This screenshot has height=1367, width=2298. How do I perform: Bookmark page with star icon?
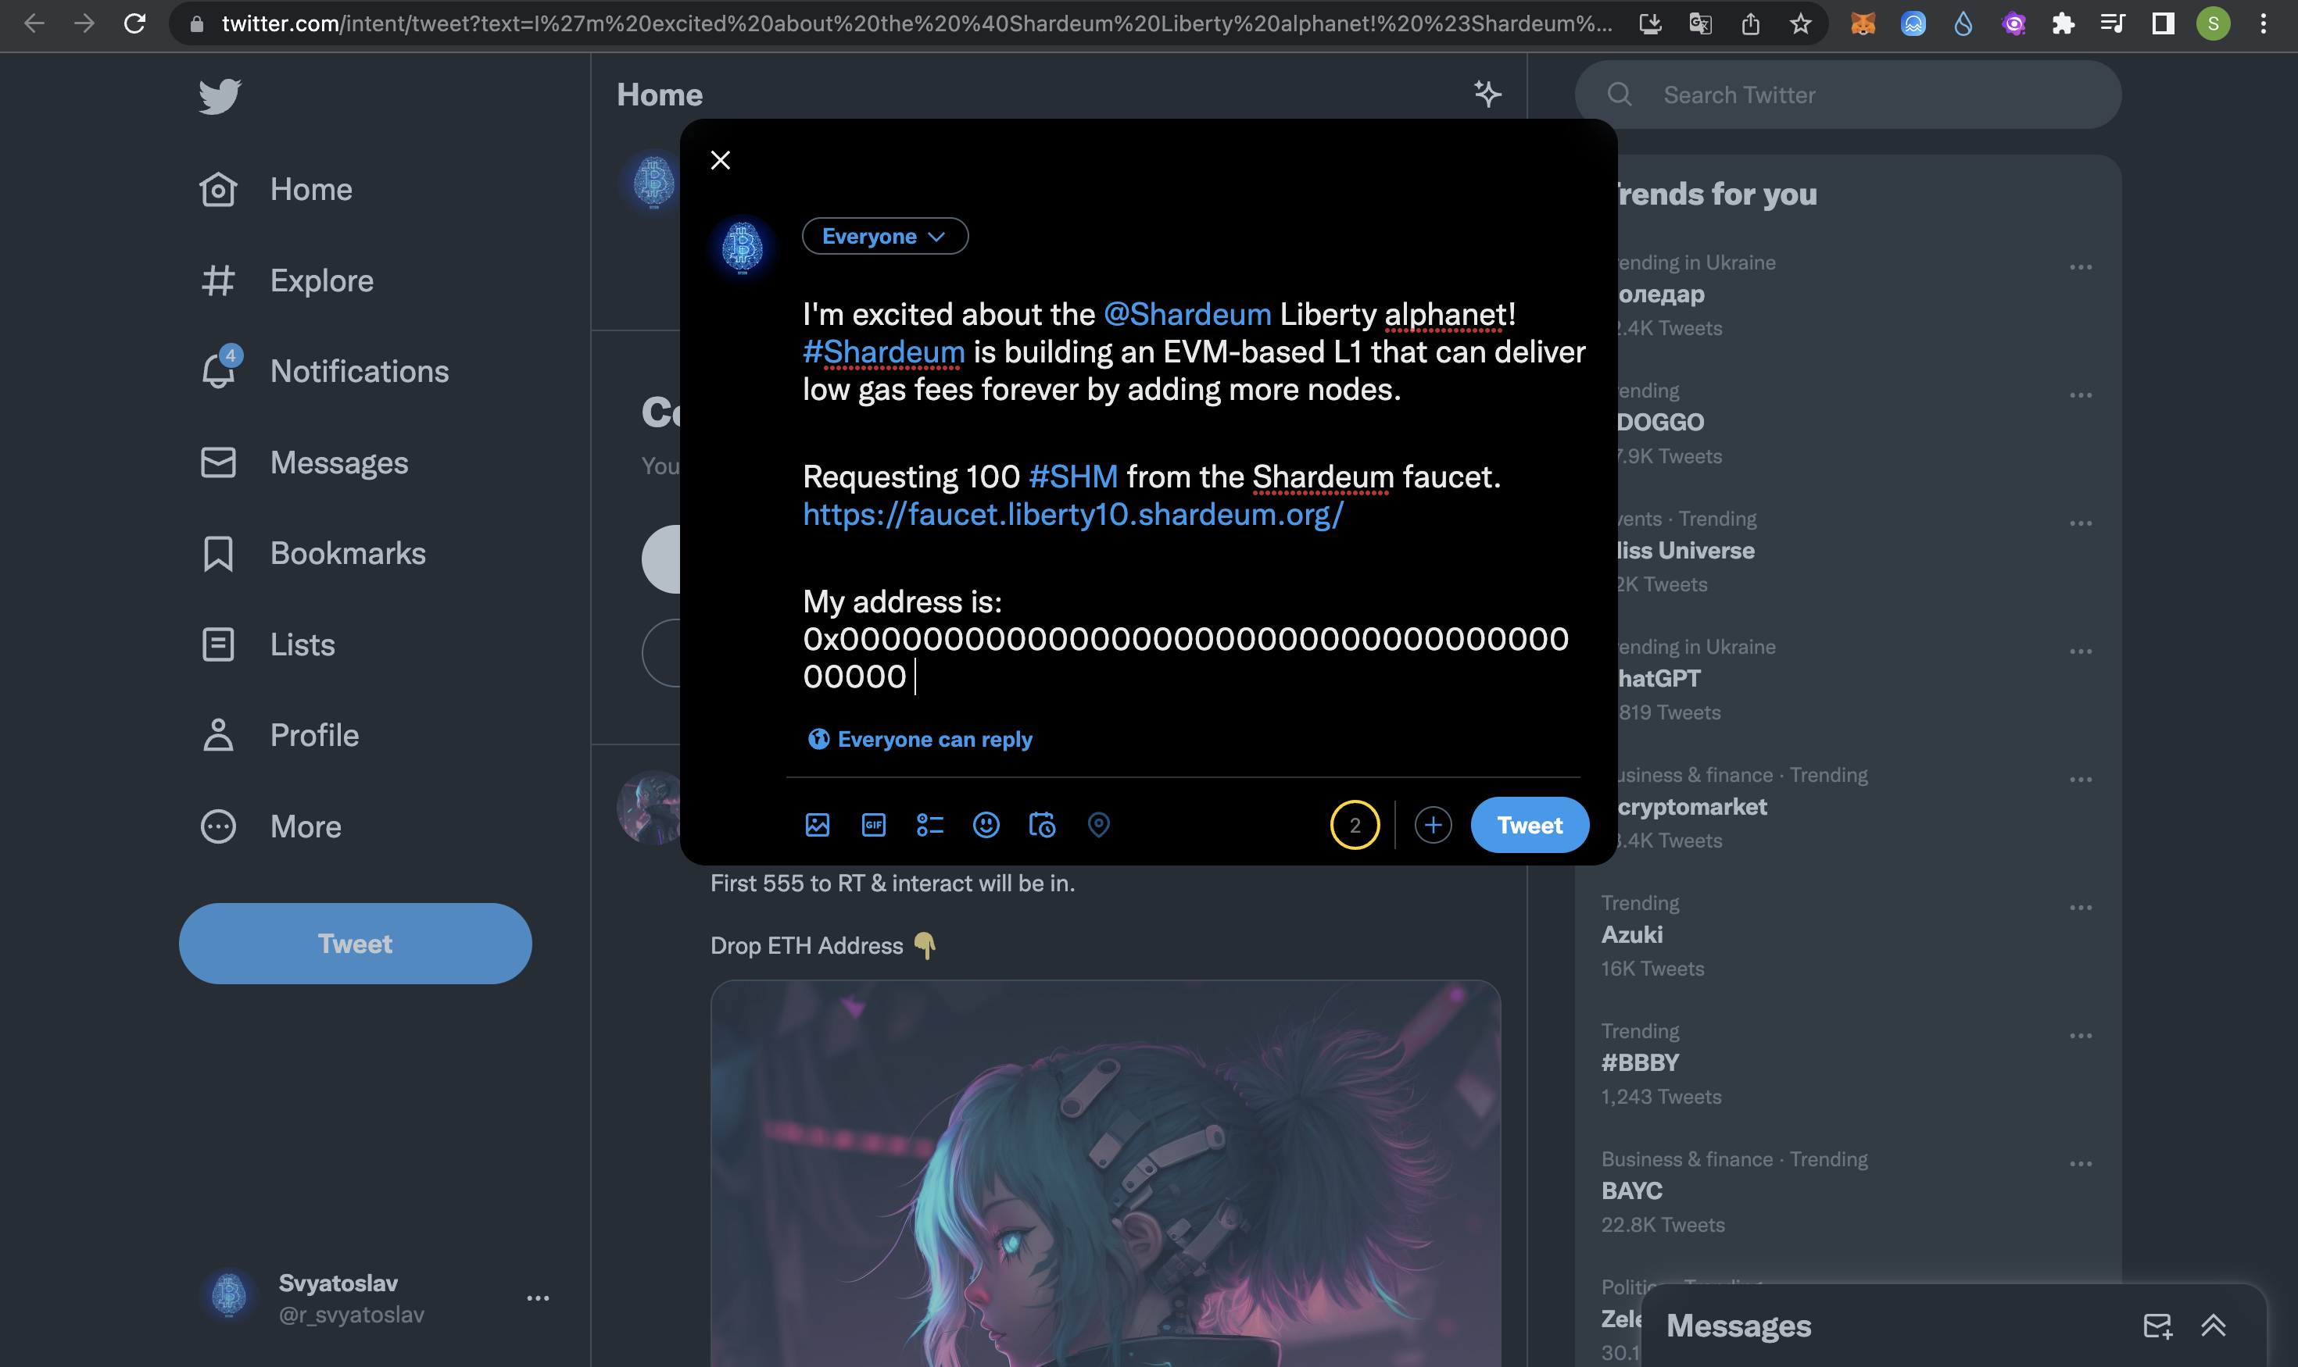point(1800,24)
